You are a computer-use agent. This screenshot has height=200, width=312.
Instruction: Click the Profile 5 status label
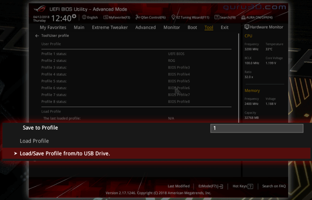[x=54, y=81]
